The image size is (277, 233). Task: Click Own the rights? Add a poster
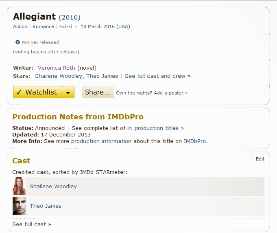pos(152,93)
